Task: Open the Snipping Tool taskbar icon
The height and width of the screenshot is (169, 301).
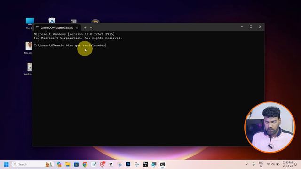Action: coord(137,164)
